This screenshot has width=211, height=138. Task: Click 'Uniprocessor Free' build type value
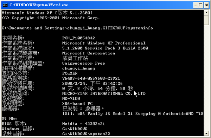(x=83, y=63)
